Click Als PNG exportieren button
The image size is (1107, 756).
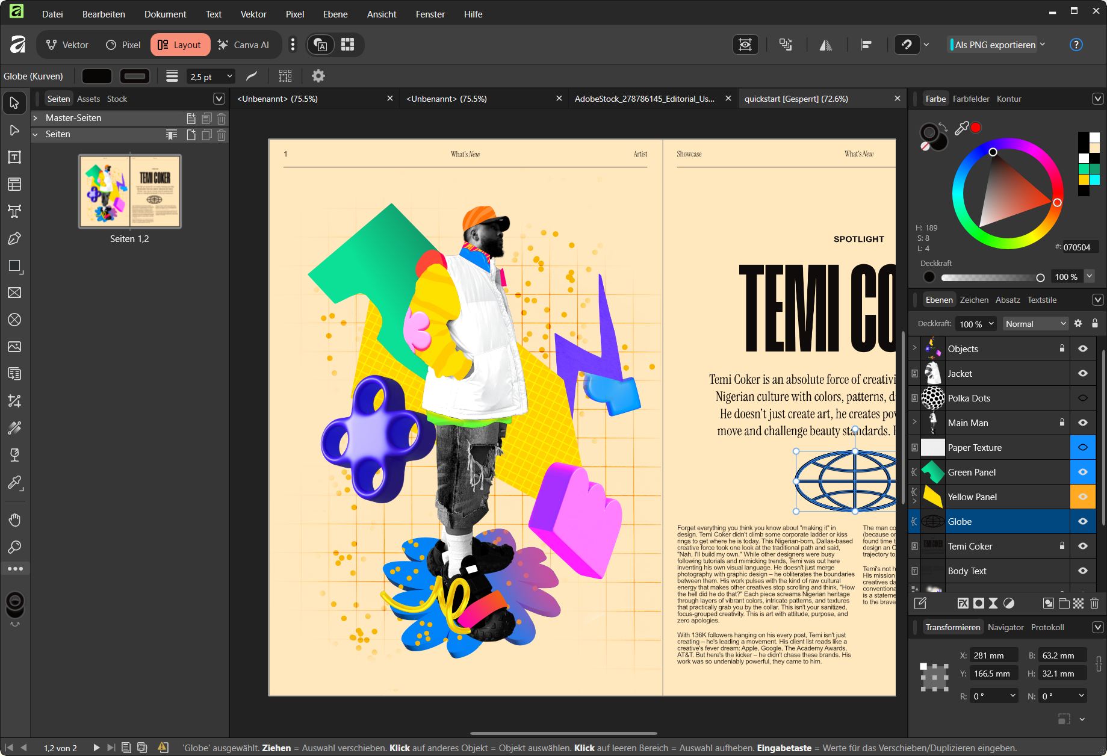994,45
